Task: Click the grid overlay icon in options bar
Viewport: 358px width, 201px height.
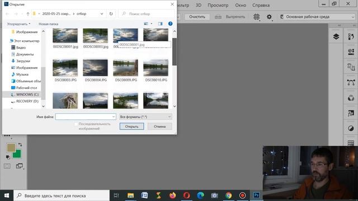Action: [256, 17]
